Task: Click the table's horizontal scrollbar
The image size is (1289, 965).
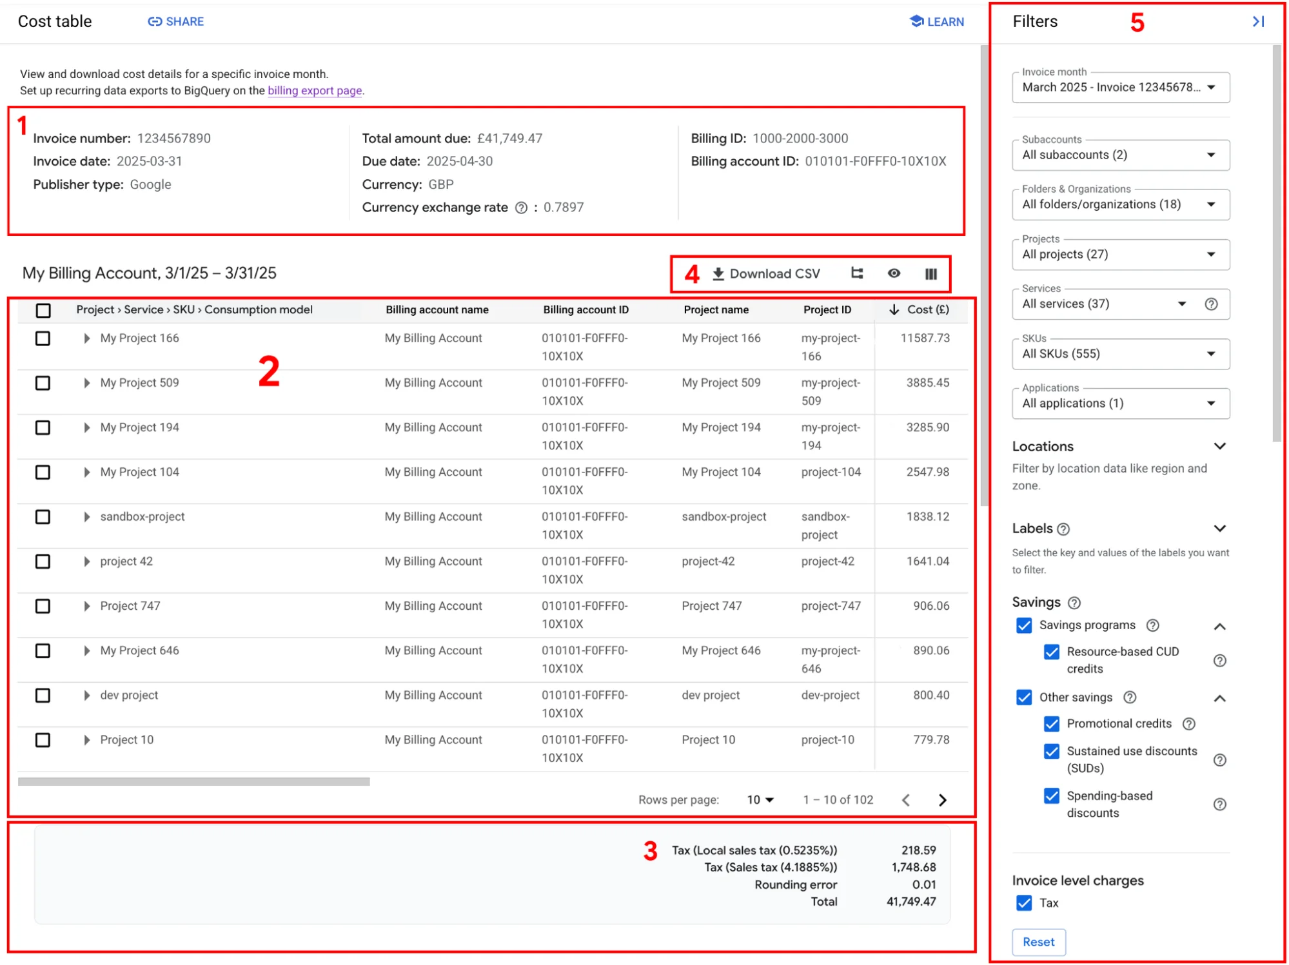Action: [193, 782]
